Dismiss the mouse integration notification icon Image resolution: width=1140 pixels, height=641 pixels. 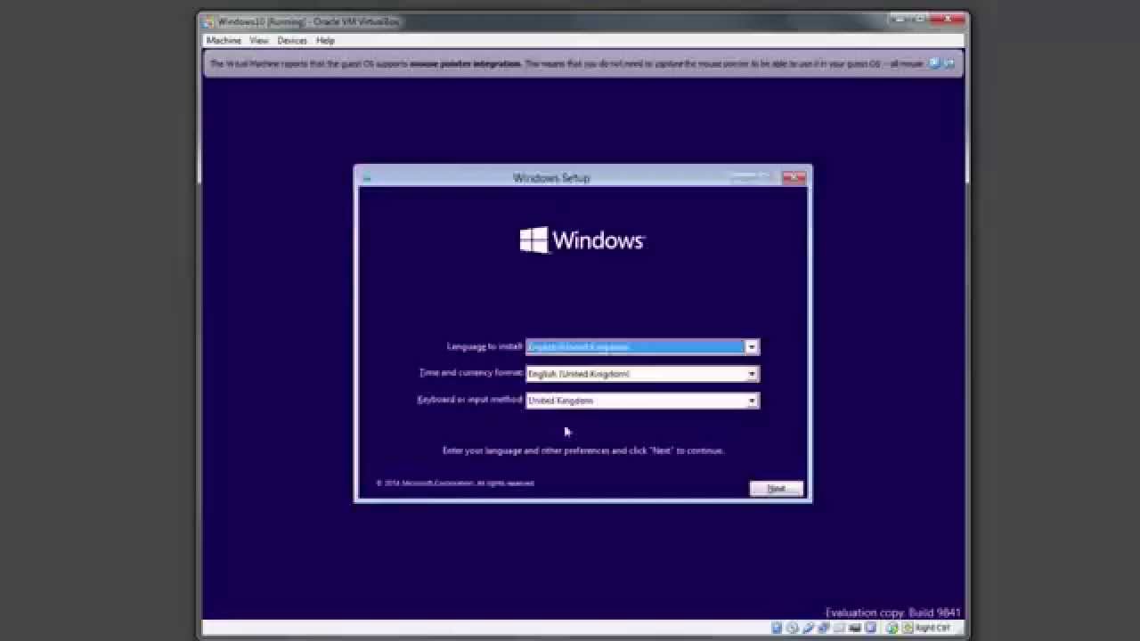934,63
